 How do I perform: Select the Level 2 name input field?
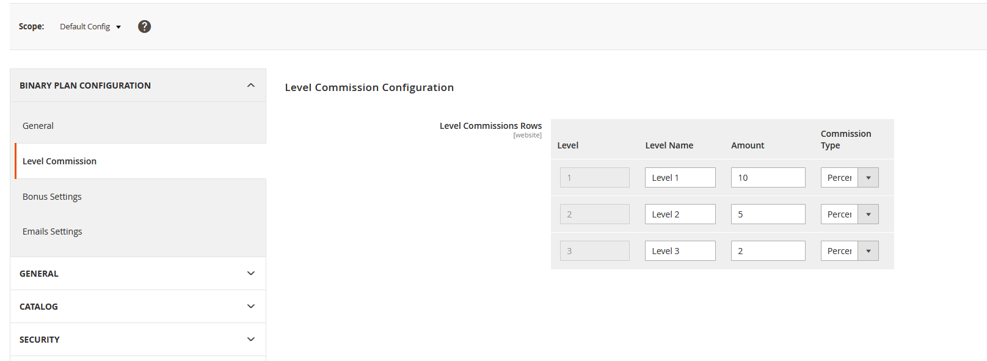click(680, 214)
